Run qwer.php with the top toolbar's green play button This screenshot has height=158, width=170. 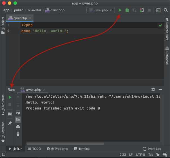click(120, 10)
